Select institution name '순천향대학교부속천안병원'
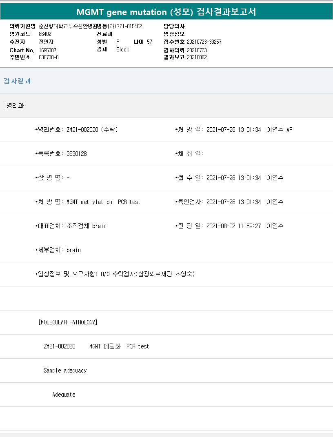 coord(67,26)
